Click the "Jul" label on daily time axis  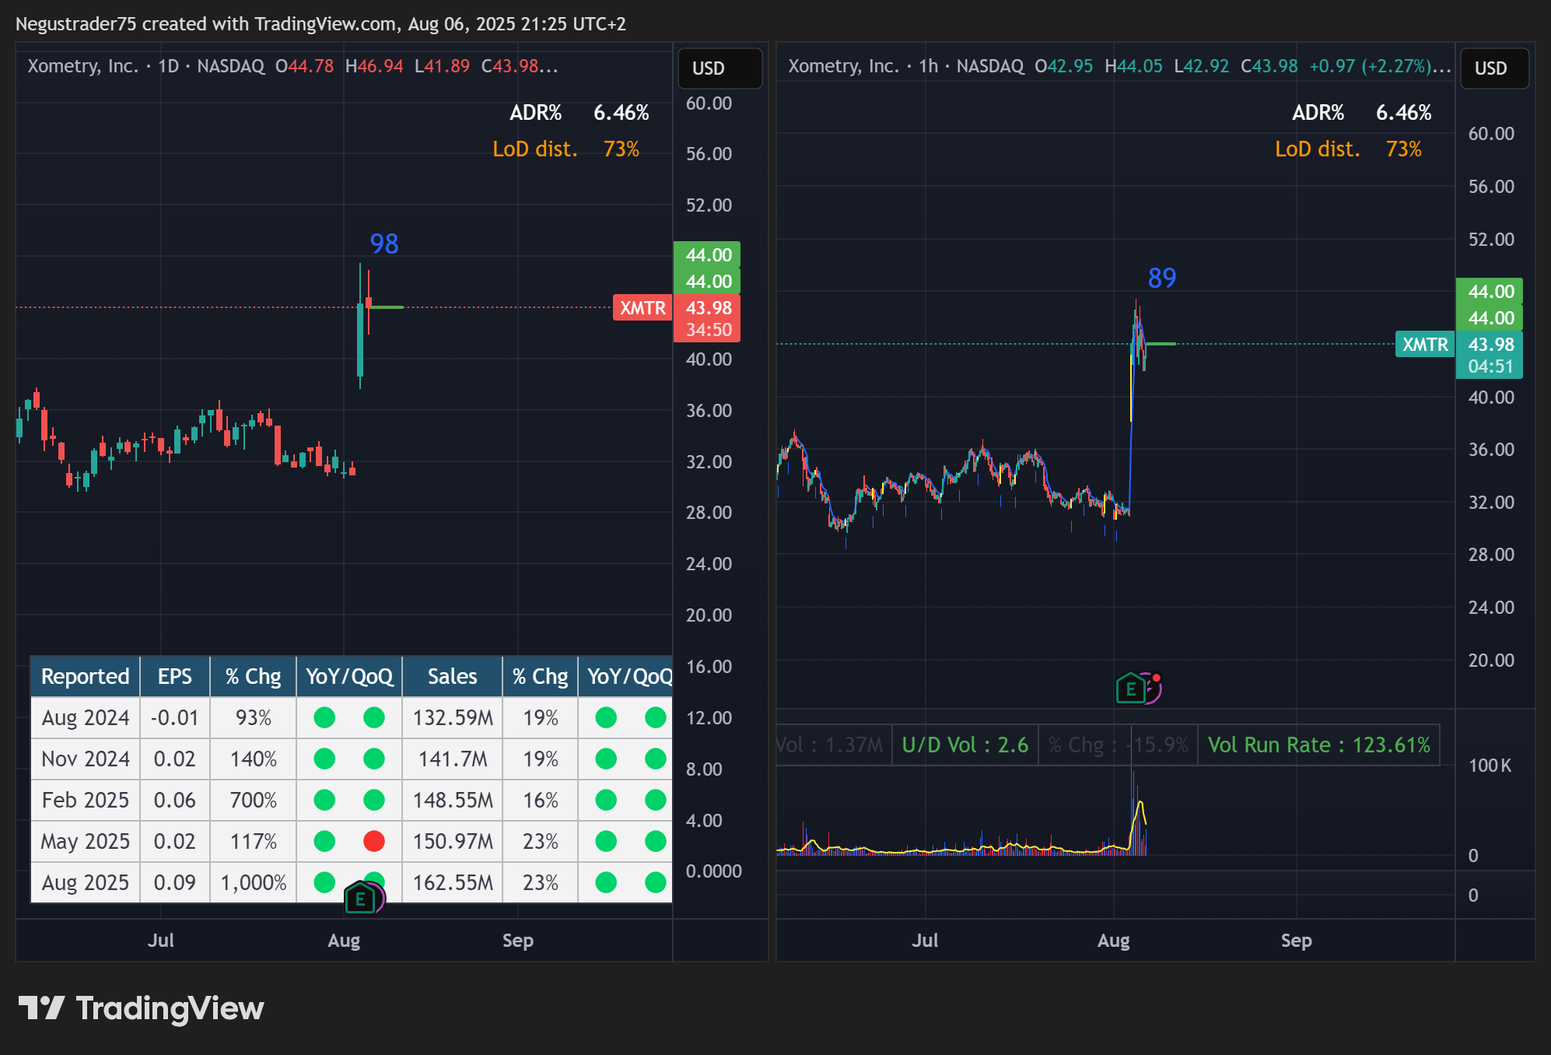[x=161, y=941]
